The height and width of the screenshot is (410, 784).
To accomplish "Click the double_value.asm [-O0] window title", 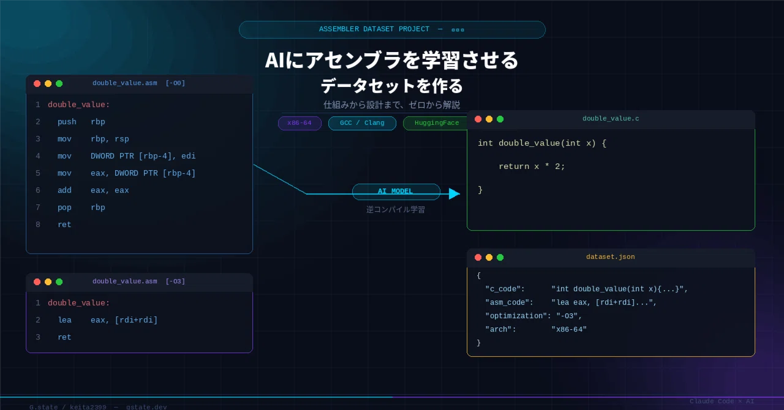I will coord(139,83).
